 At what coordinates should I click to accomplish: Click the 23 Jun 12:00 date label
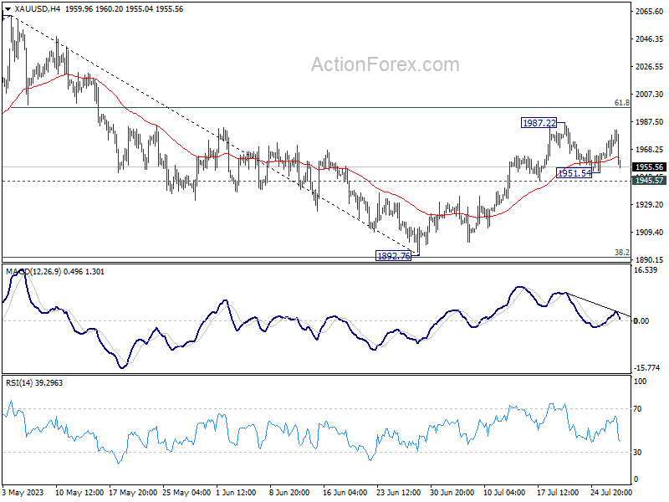point(399,493)
